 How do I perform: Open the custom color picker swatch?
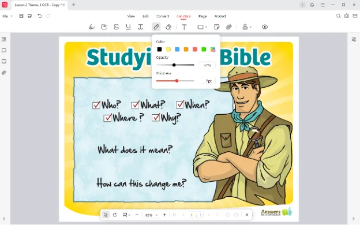(x=213, y=49)
